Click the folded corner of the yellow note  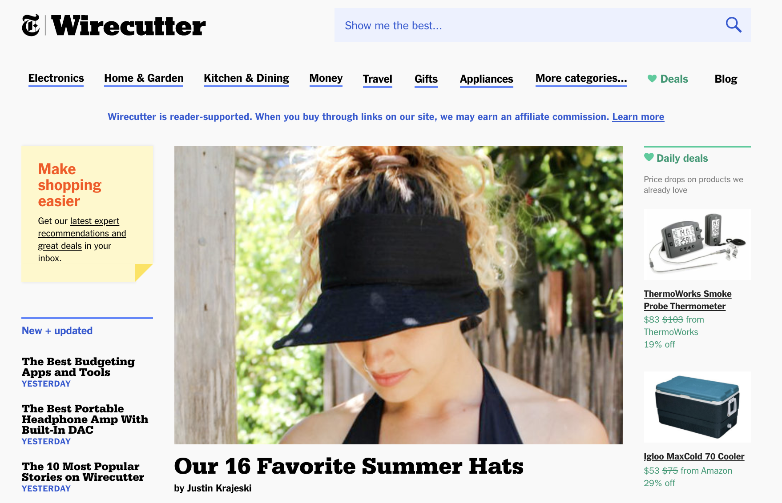coord(144,272)
